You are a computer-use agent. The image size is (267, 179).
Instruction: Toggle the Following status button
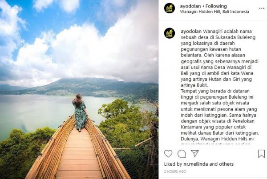[216, 6]
